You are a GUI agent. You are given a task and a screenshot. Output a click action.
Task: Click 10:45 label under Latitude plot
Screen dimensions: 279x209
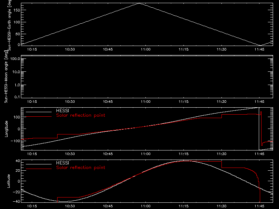tap(108, 206)
